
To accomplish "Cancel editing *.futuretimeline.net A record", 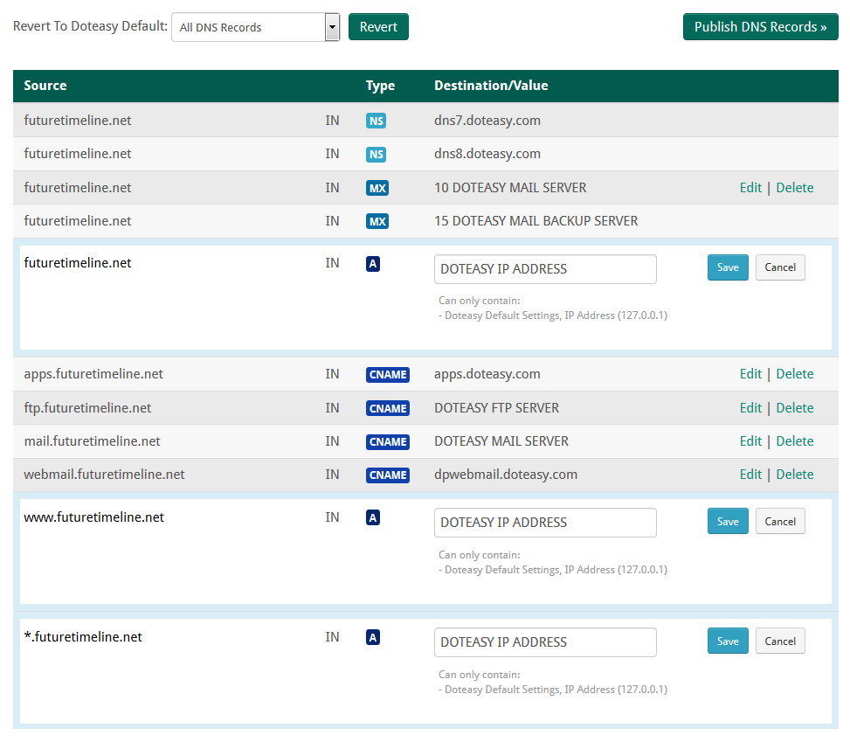I will tap(780, 641).
